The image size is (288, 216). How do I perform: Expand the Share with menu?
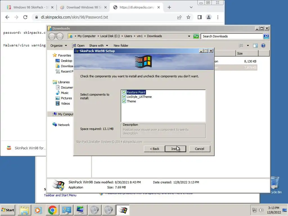click(98, 46)
